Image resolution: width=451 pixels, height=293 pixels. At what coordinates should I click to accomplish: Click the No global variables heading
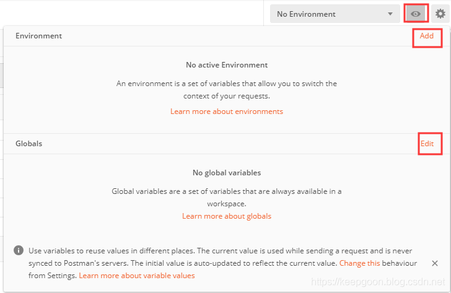point(227,173)
